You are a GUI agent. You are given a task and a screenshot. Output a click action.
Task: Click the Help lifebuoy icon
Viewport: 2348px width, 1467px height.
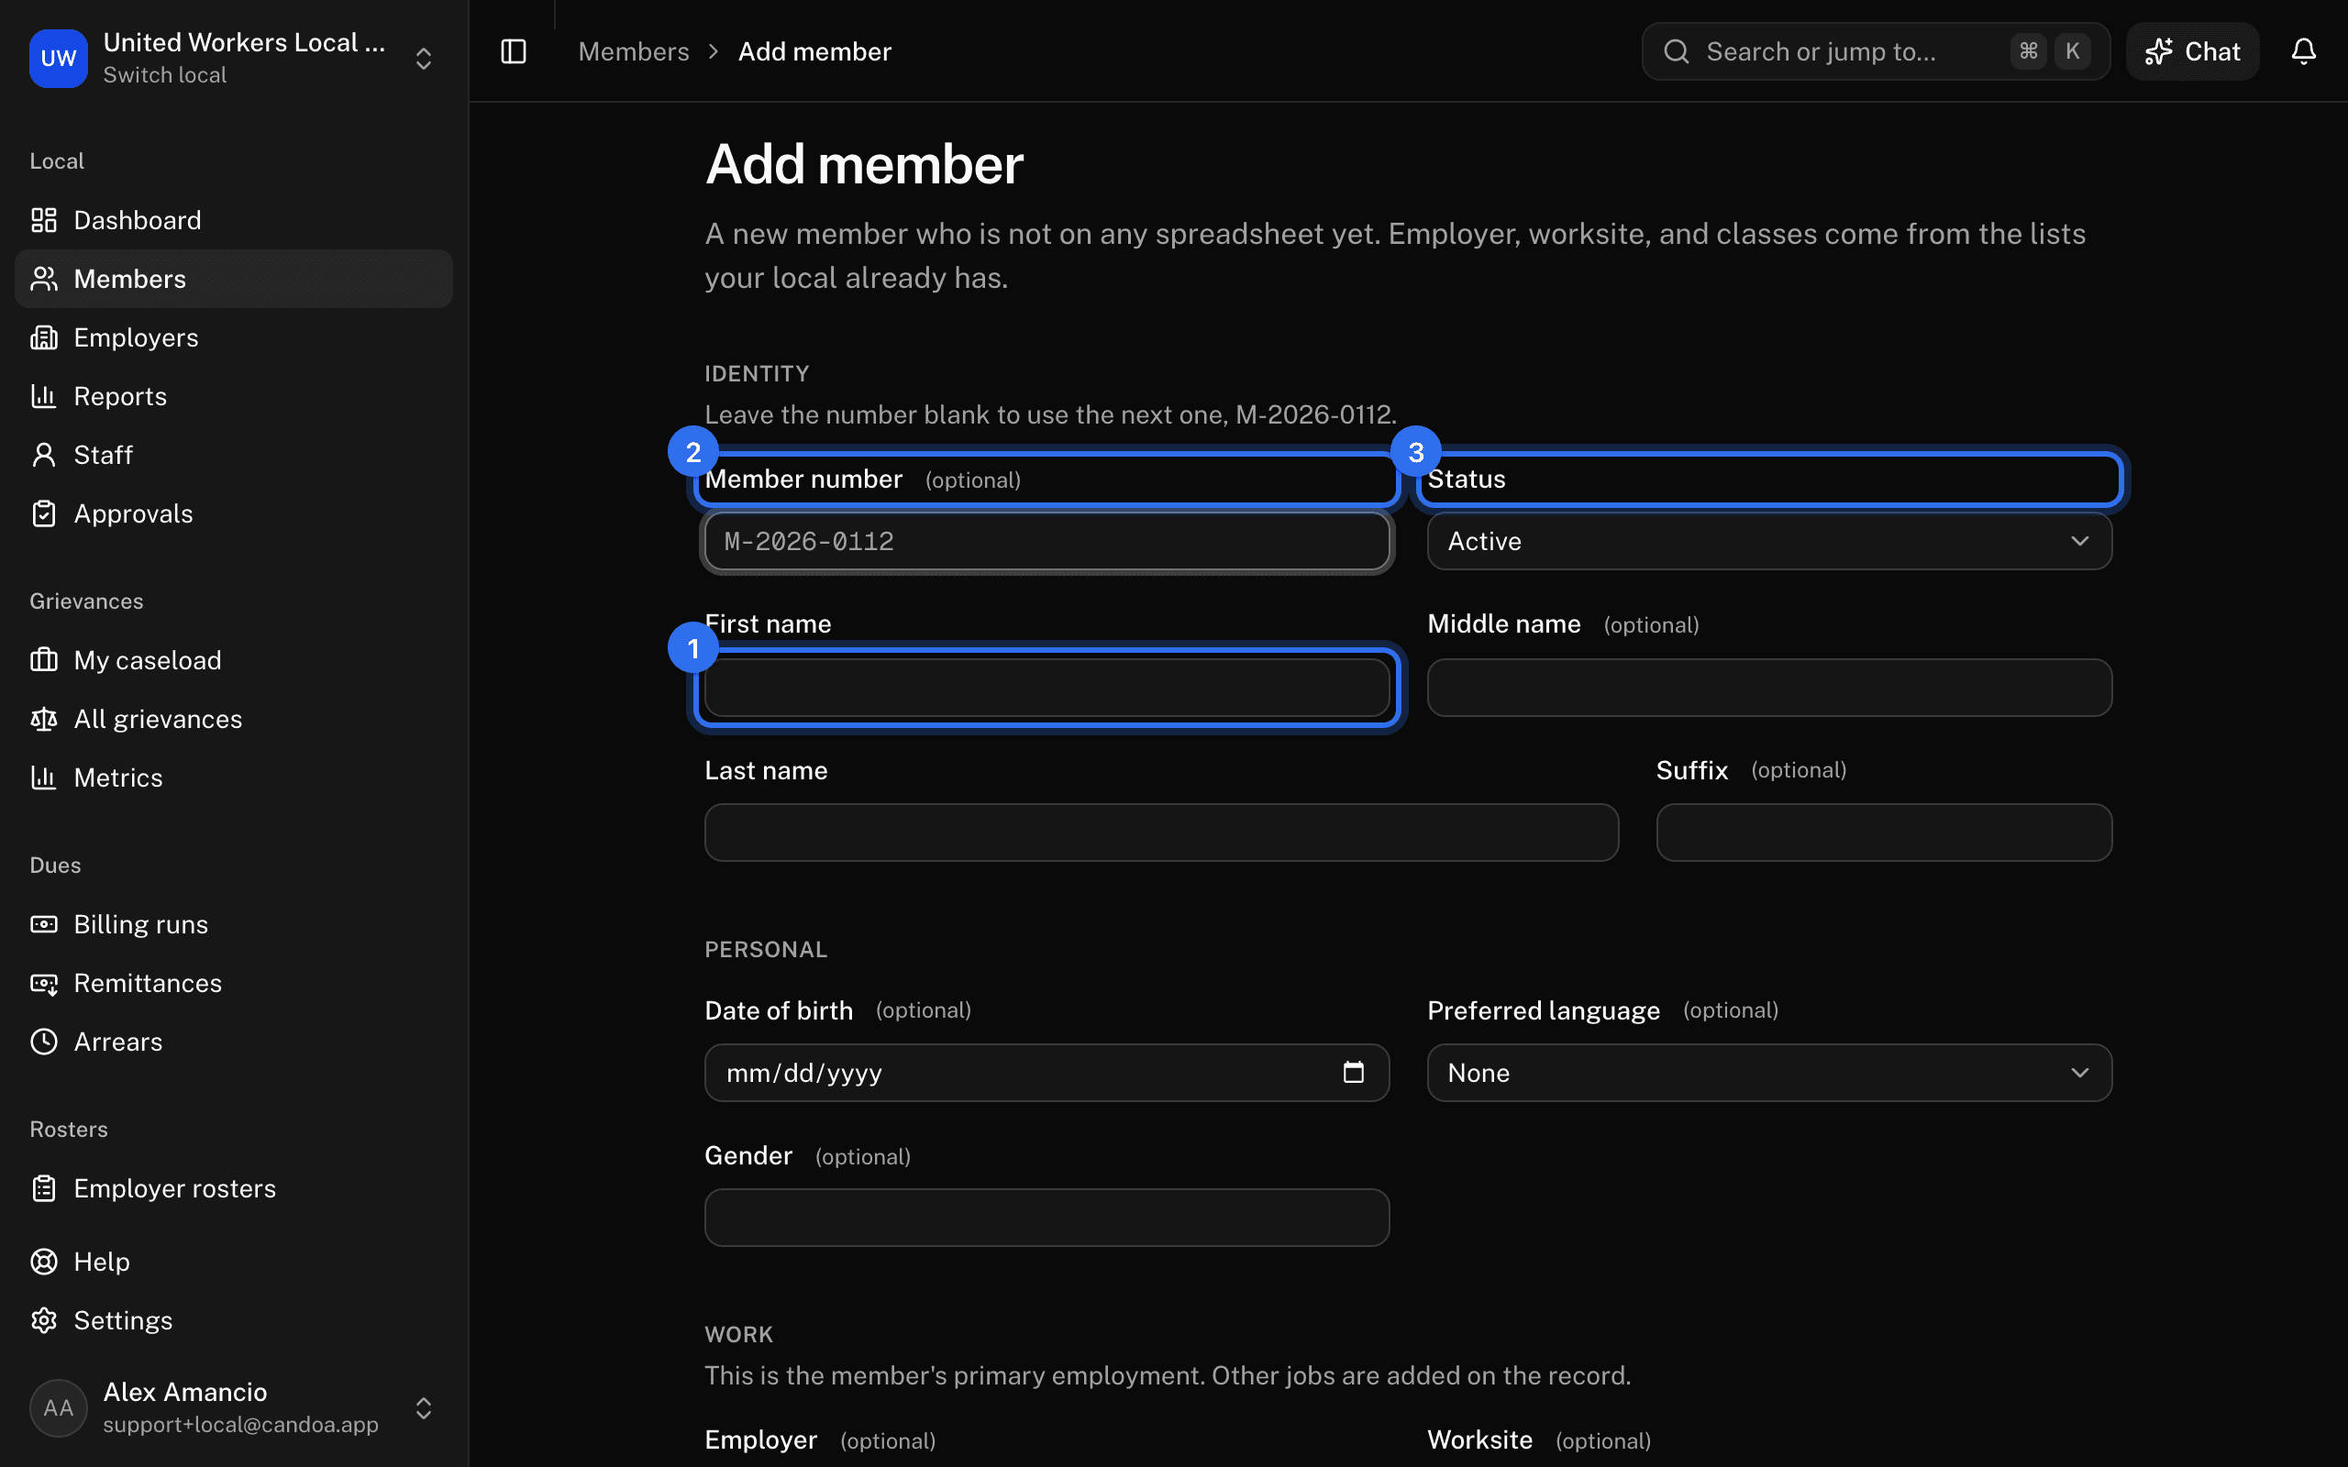tap(44, 1262)
